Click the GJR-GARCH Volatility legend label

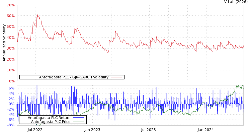[74, 77]
